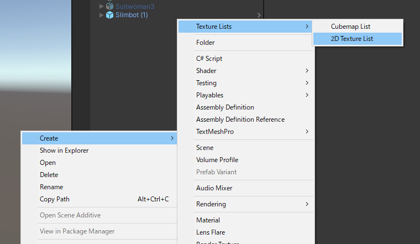The height and width of the screenshot is (244, 420).
Task: Create an Audio Mixer
Action: (x=246, y=188)
